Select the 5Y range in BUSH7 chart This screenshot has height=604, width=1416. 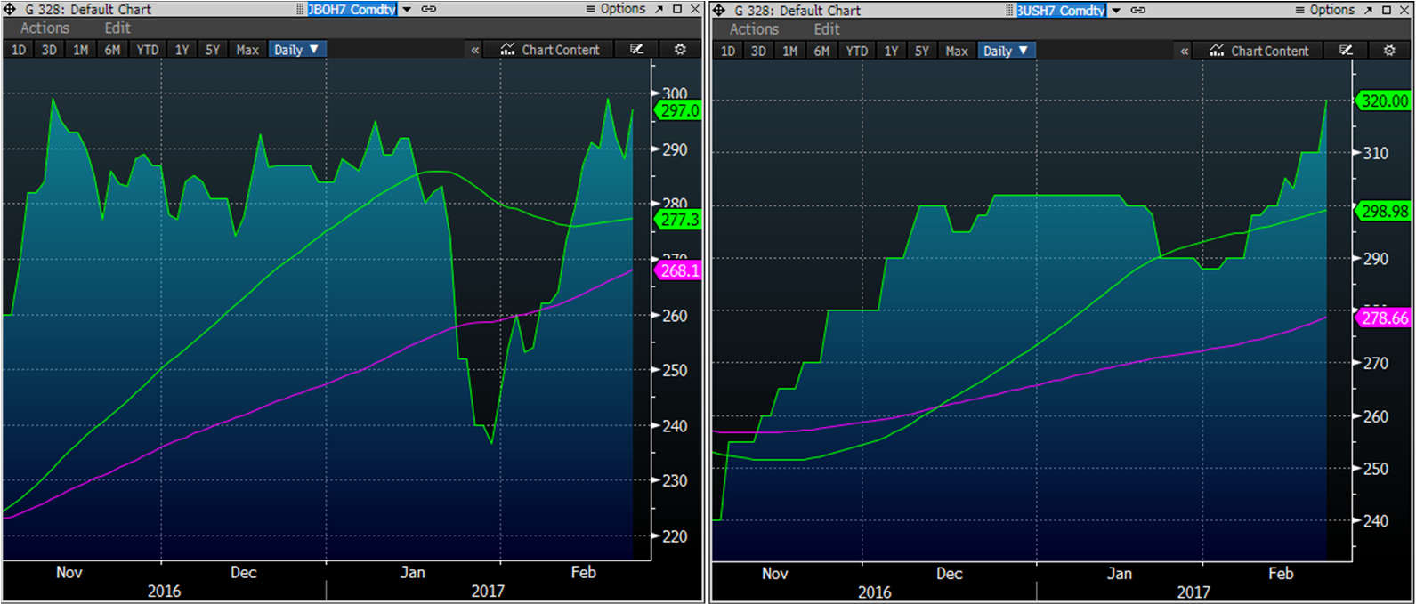921,51
